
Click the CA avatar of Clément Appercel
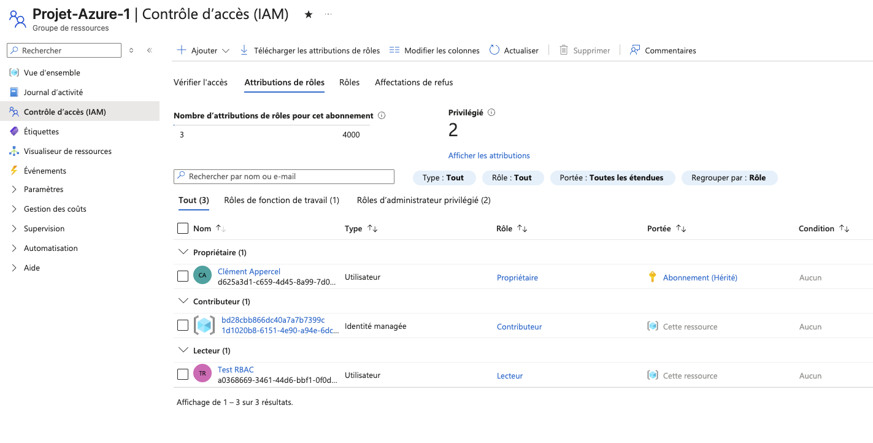(x=202, y=275)
